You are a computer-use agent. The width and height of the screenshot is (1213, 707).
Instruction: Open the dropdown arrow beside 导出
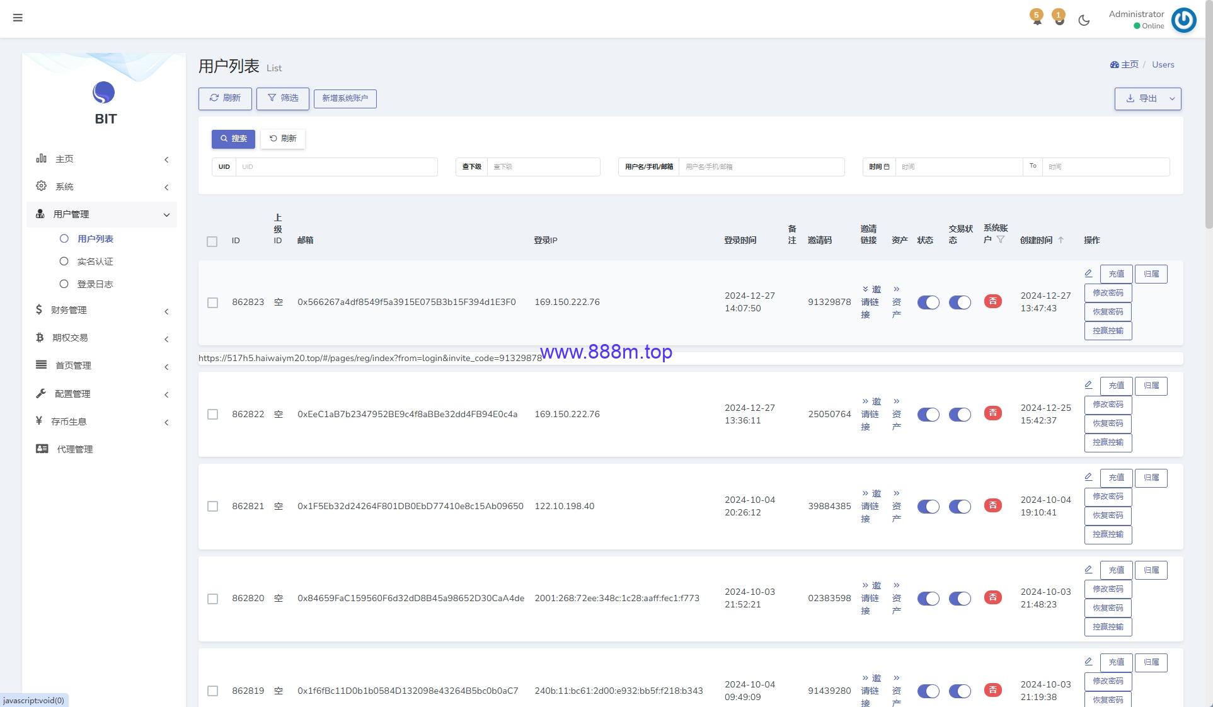coord(1172,99)
